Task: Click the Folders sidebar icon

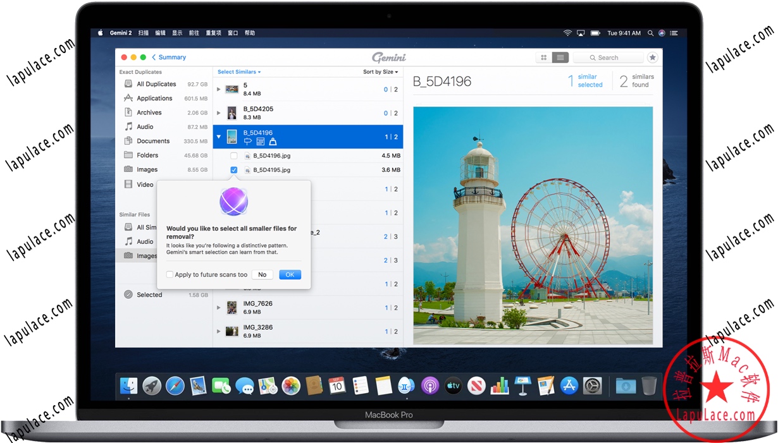Action: [127, 155]
